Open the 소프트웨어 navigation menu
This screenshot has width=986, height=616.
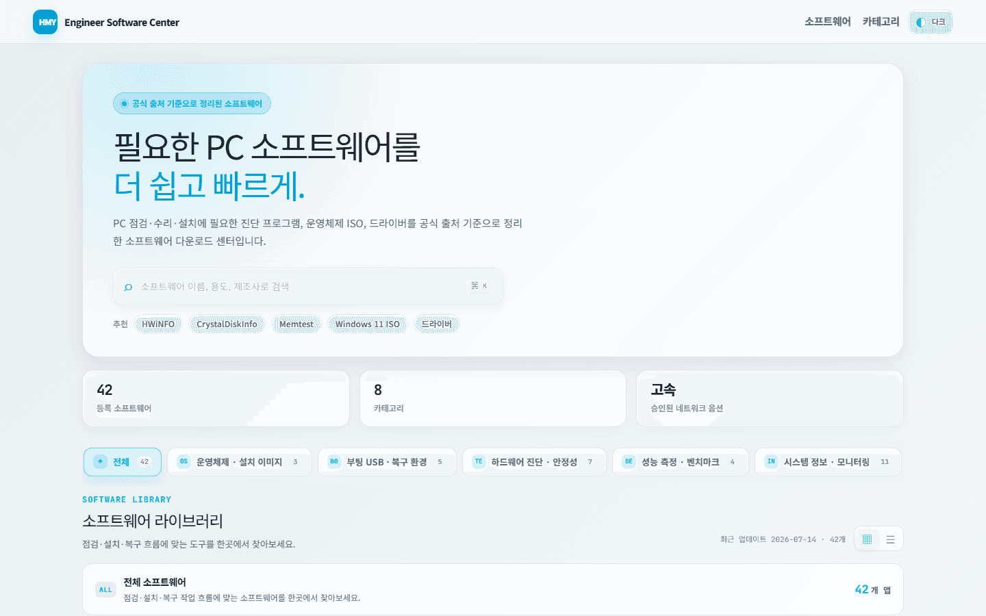pyautogui.click(x=827, y=22)
